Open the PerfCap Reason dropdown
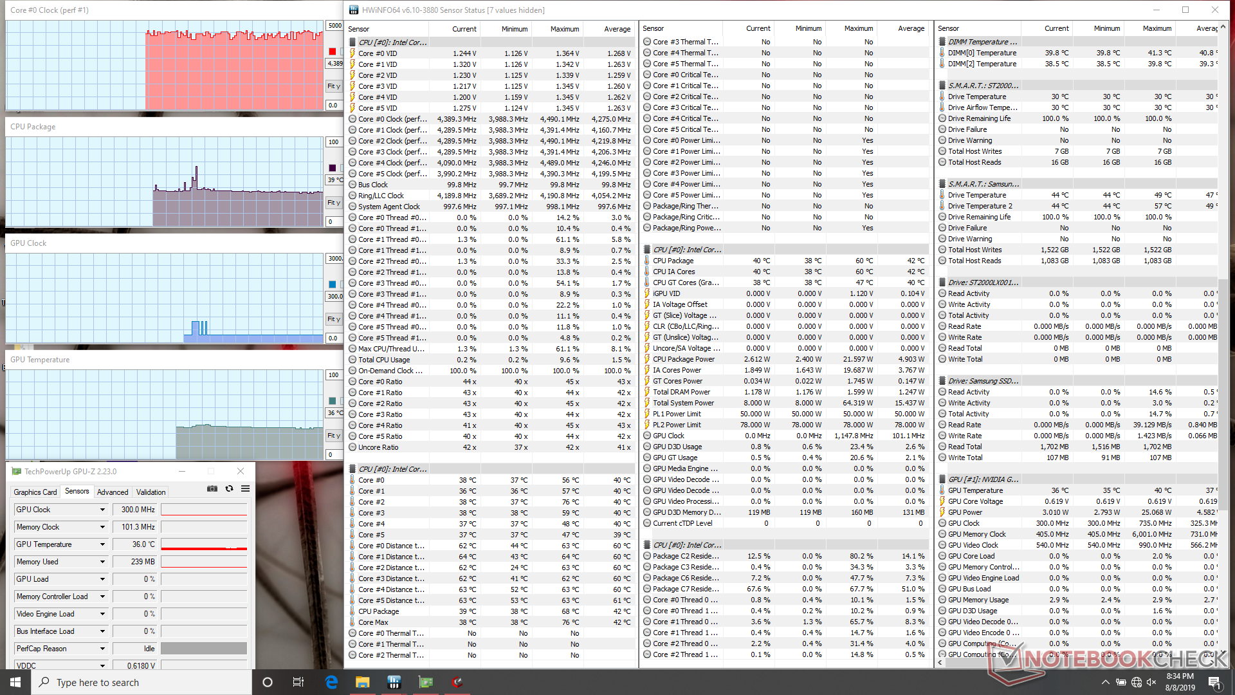 tap(102, 649)
